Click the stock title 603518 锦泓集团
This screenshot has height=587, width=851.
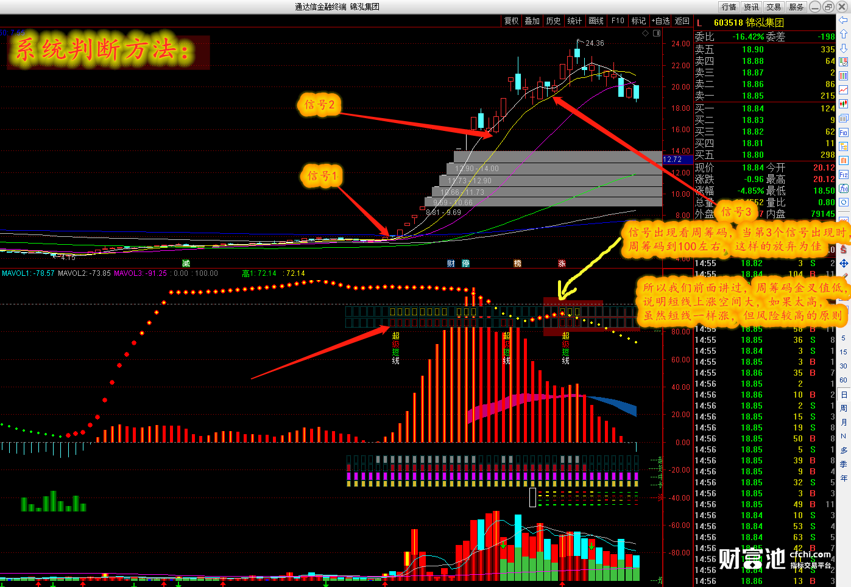click(749, 23)
